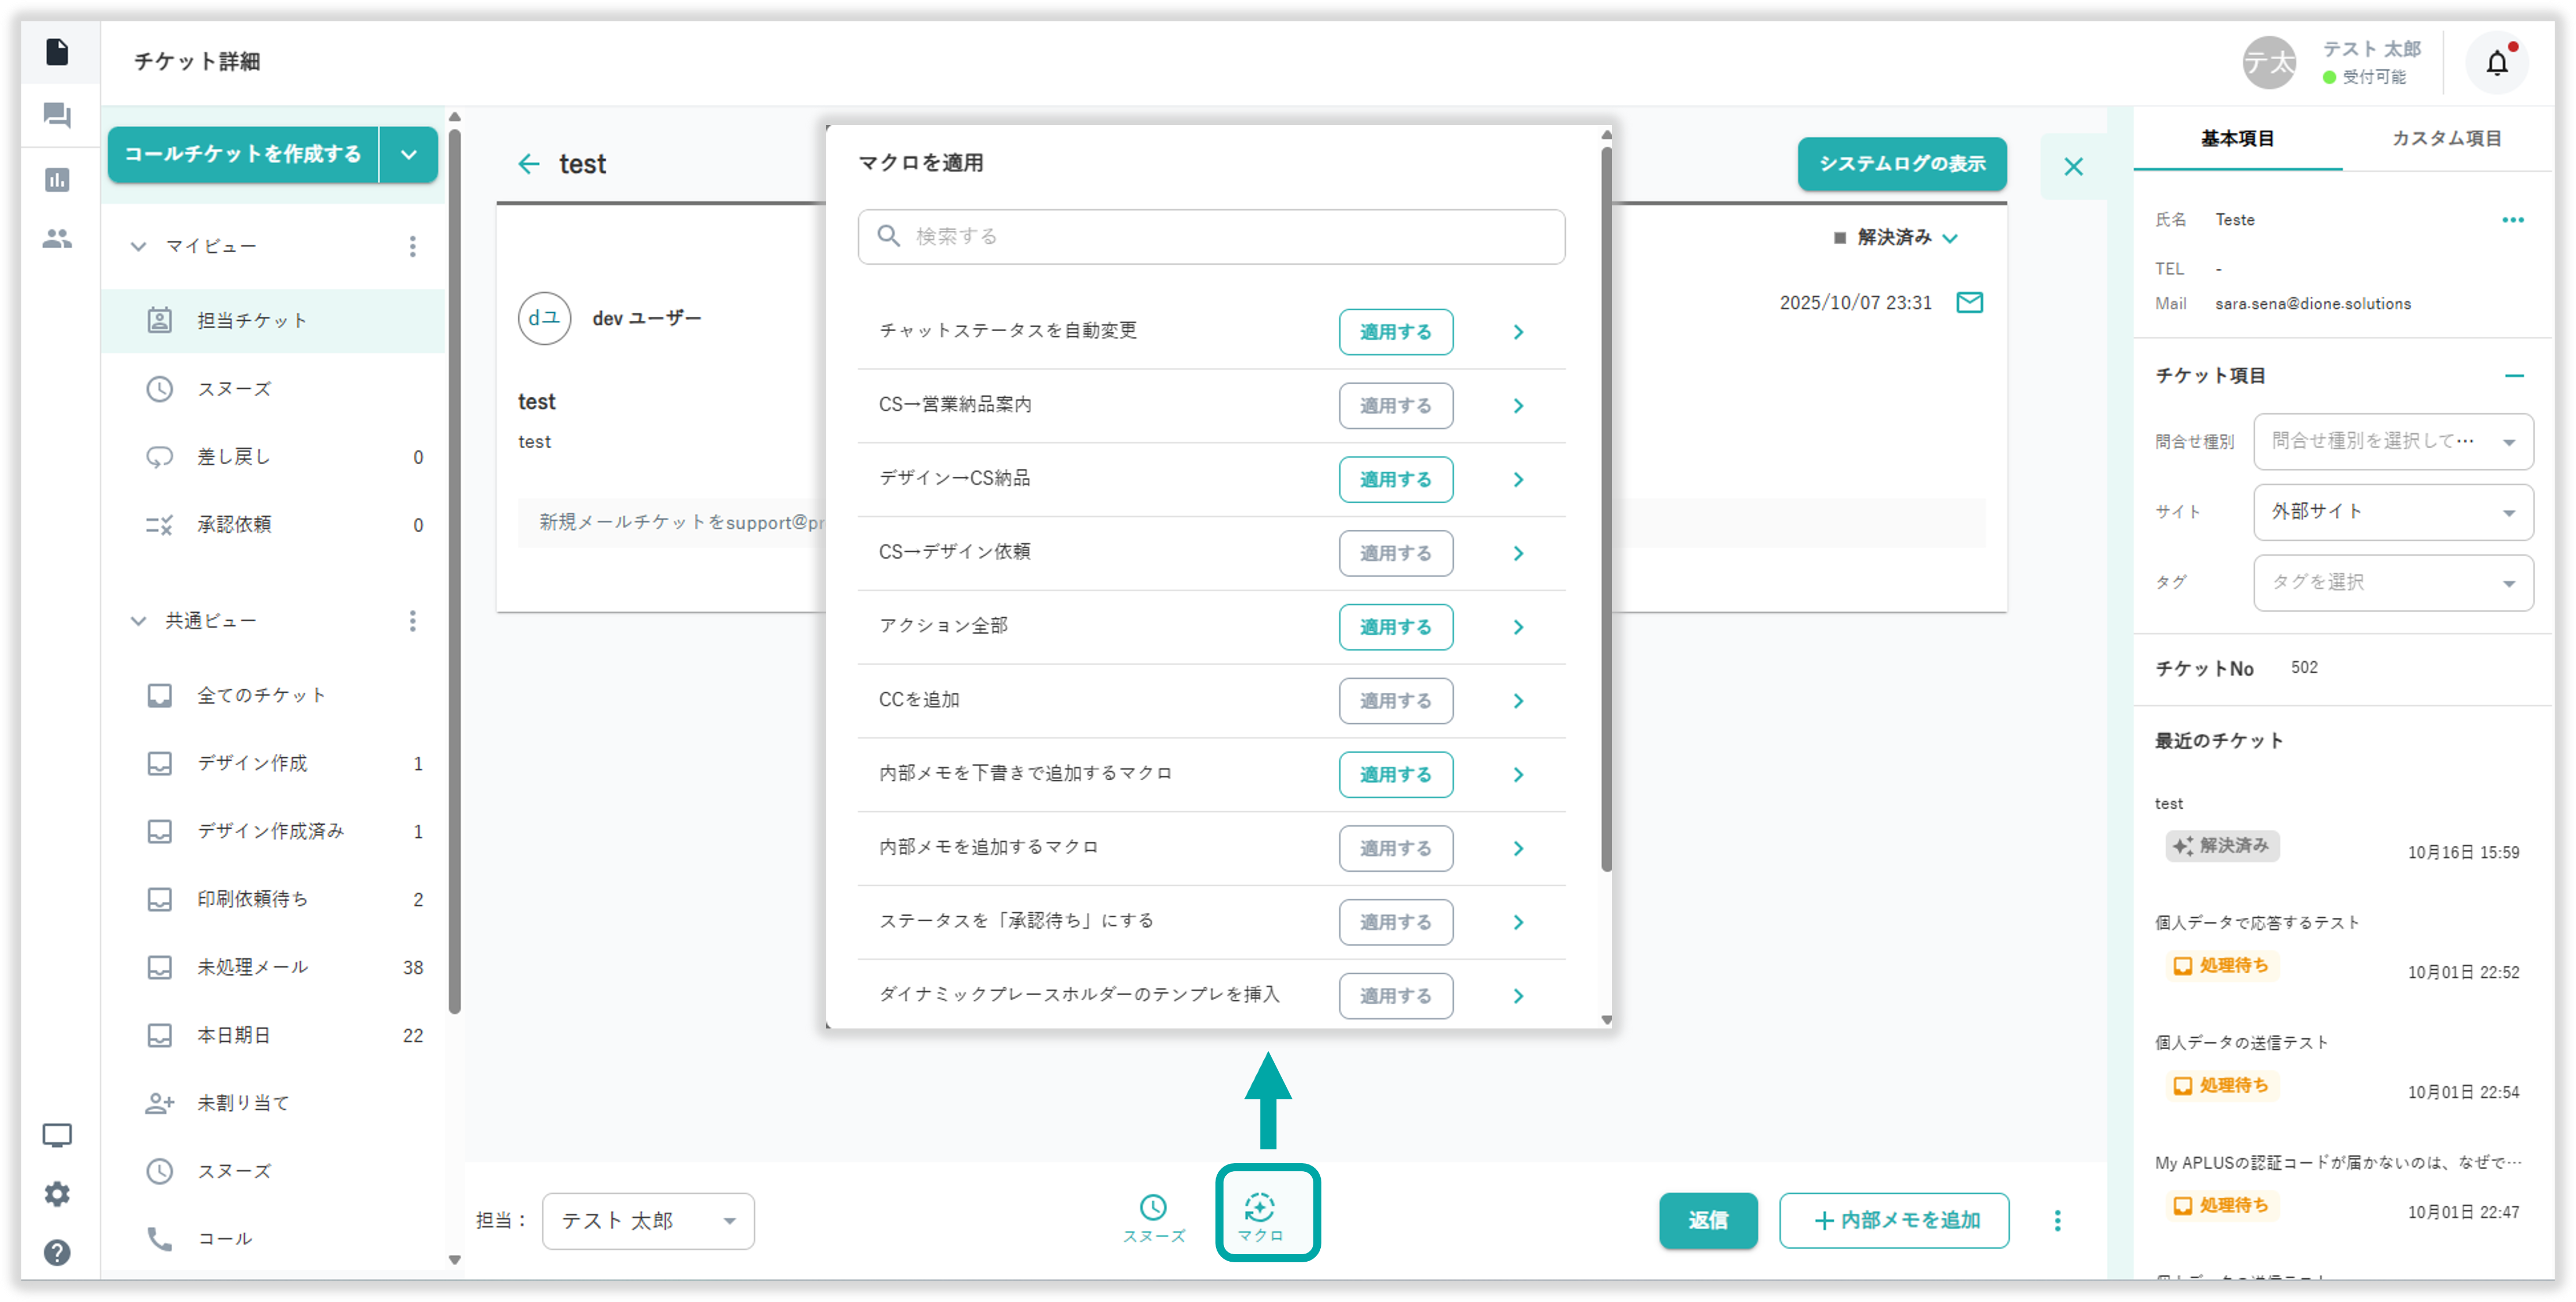Open three-dot menu next to customer name Teste
This screenshot has width=2576, height=1302.
pyautogui.click(x=2512, y=220)
